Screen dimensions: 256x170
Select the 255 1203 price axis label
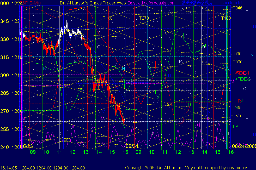(x=11, y=129)
